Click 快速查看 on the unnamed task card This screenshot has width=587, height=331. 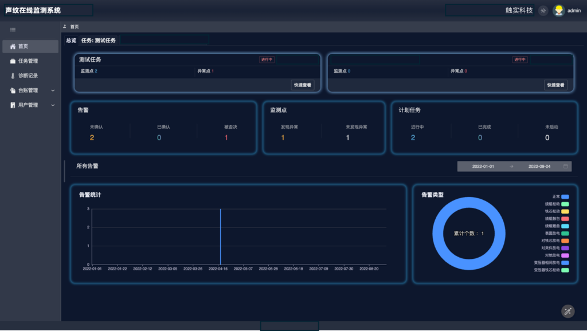coord(555,85)
